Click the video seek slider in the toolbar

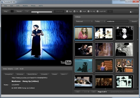pos(41,12)
